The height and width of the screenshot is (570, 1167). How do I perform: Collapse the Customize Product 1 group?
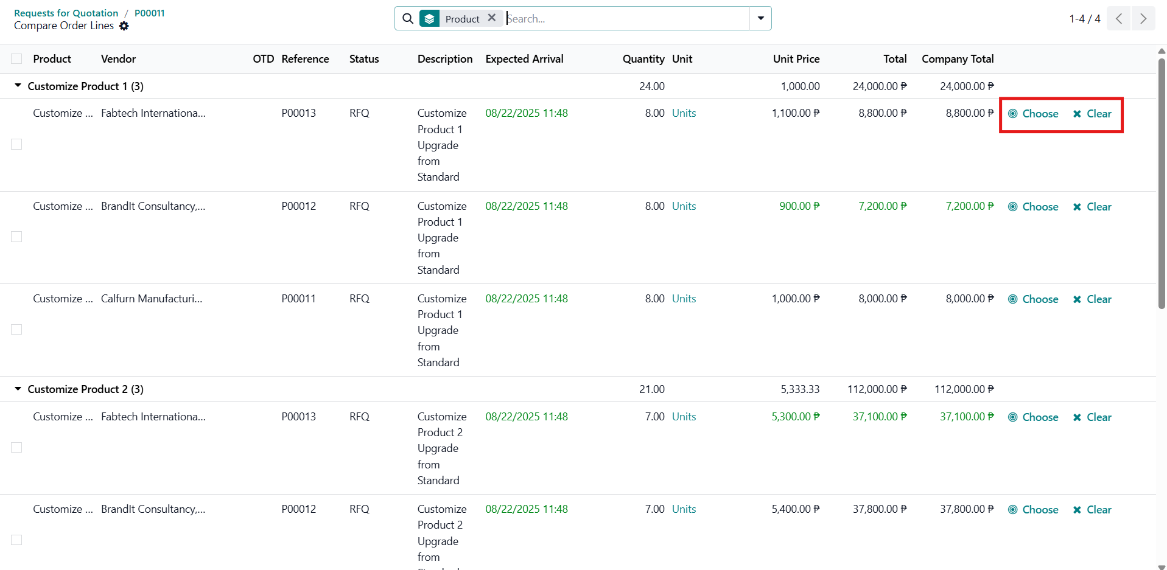pos(18,86)
